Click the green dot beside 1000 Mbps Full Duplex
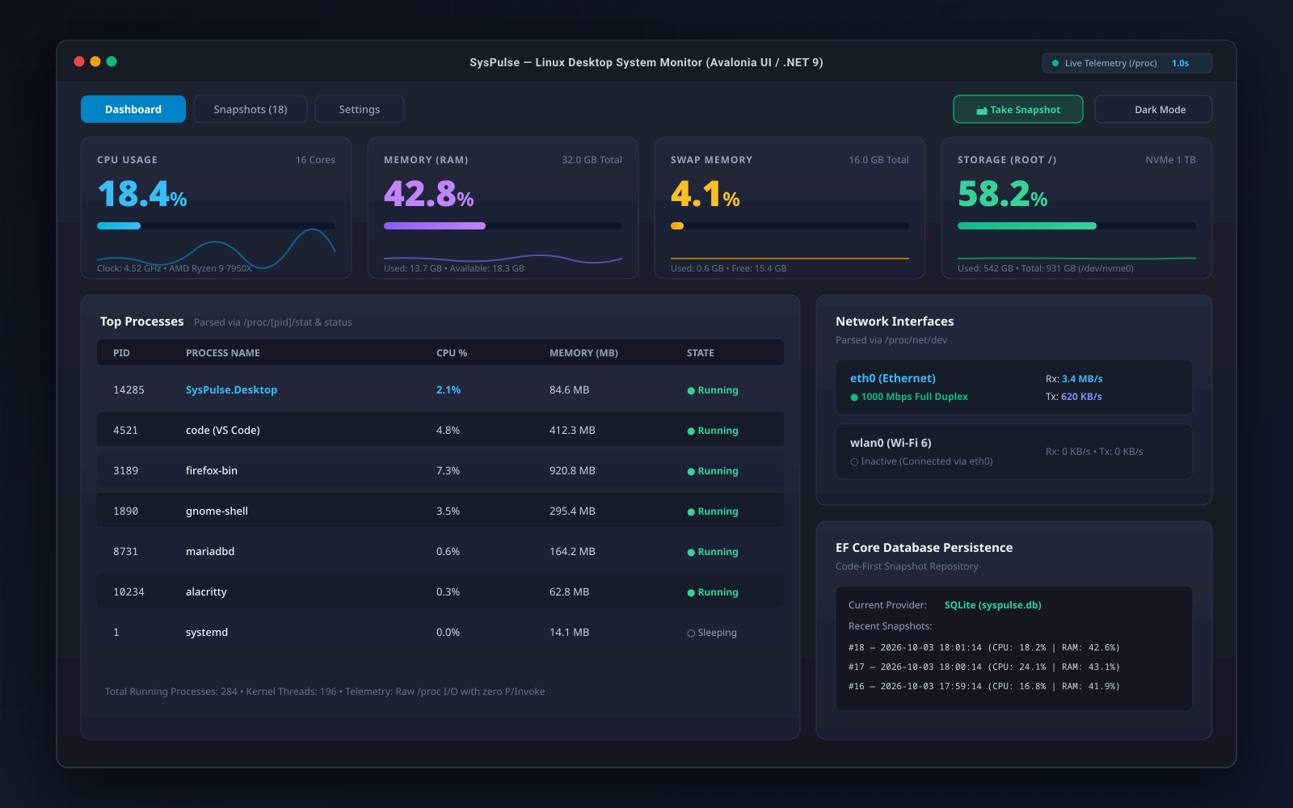 (x=854, y=398)
